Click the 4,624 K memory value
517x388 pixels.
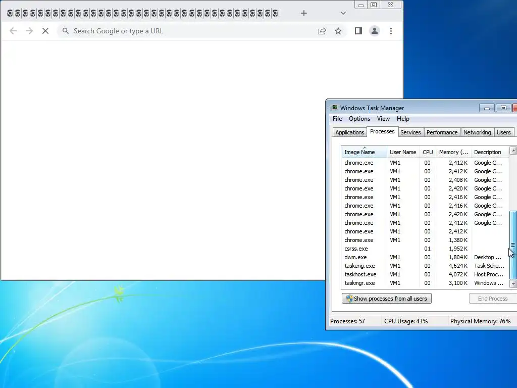pyautogui.click(x=457, y=266)
